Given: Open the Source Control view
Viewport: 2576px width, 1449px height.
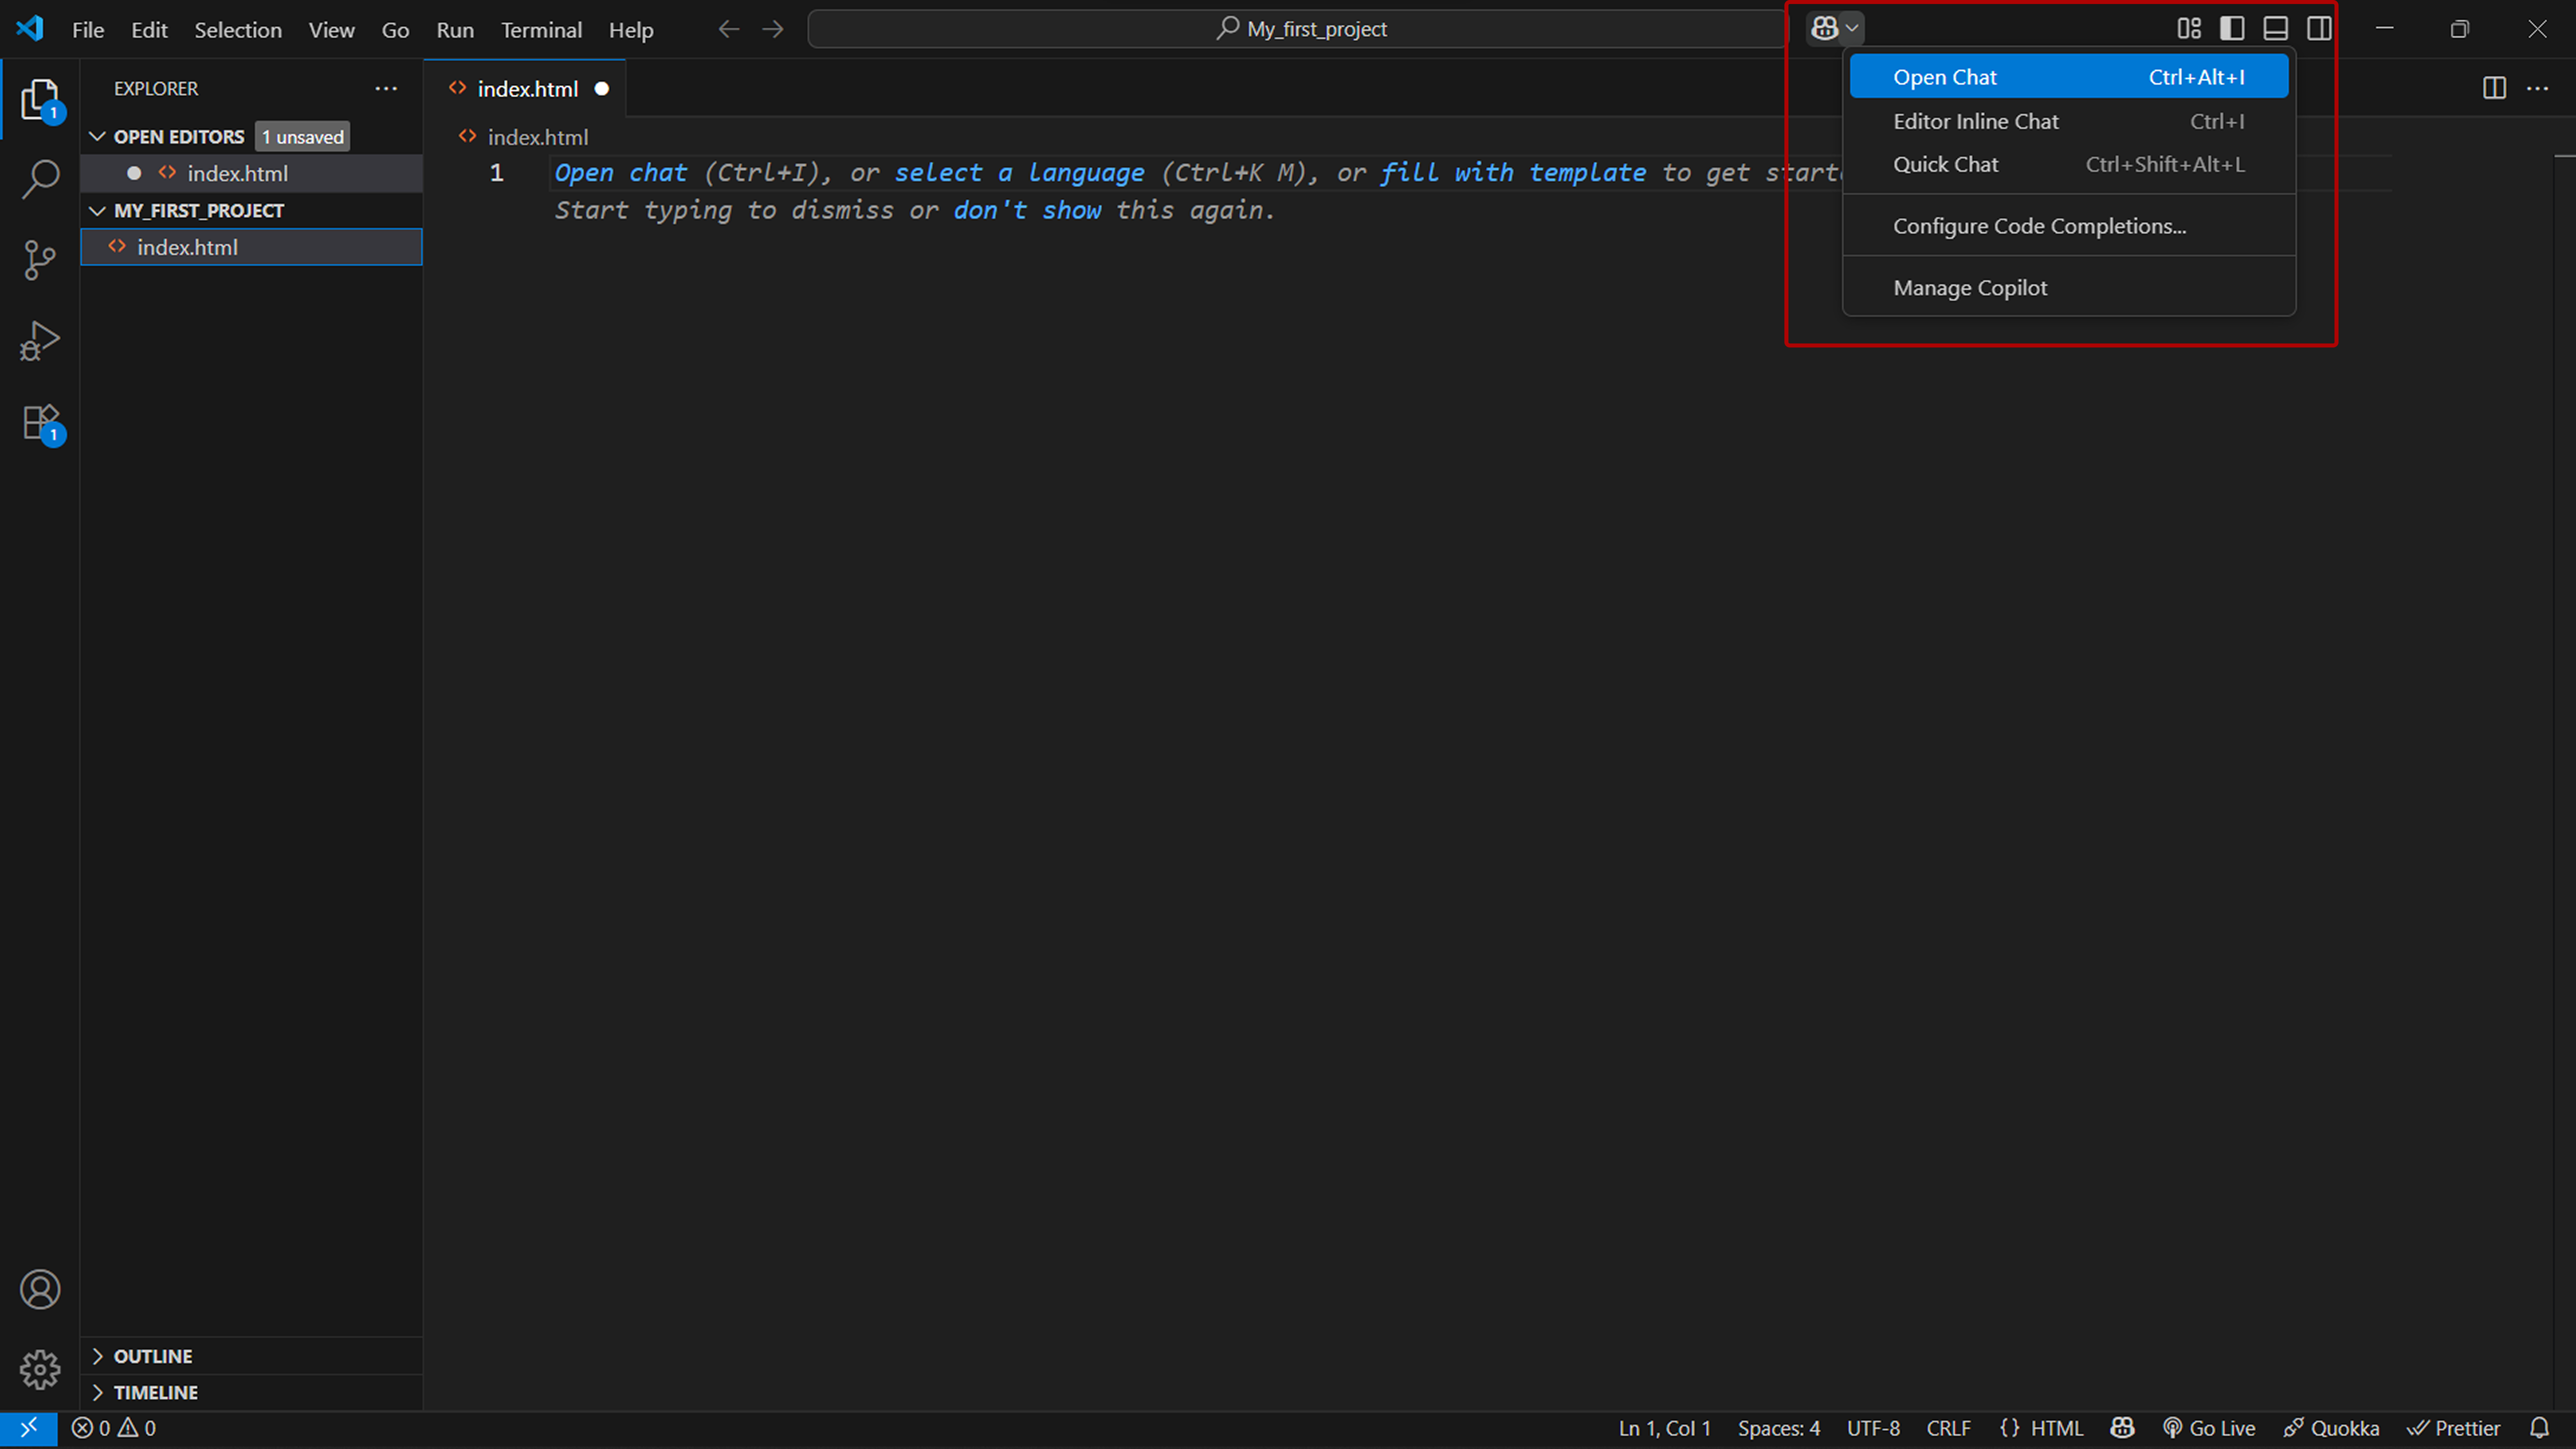Looking at the screenshot, I should [x=40, y=260].
